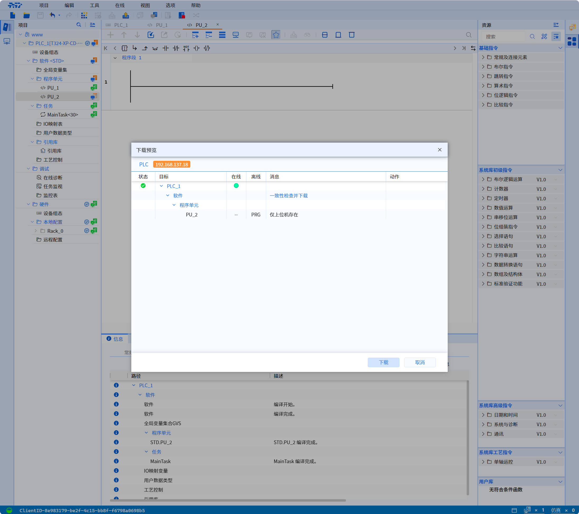Toggle simulation mode in status bar
The width and height of the screenshot is (579, 514).
pyautogui.click(x=556, y=510)
